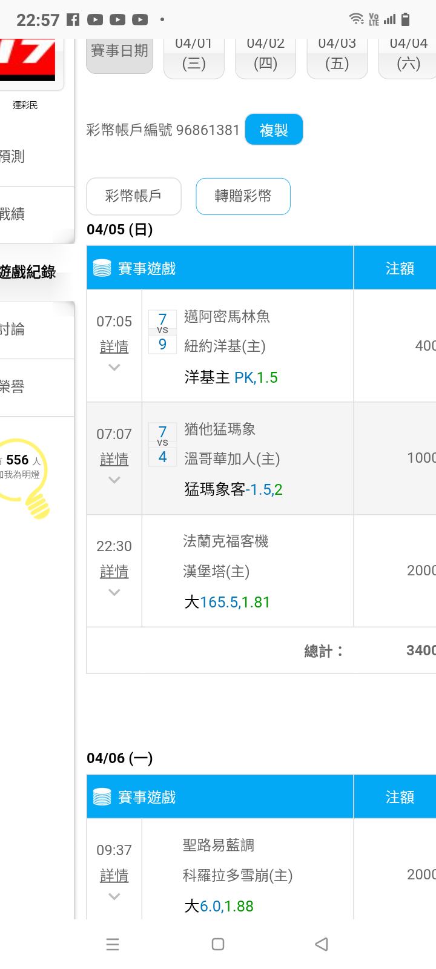Copy the account number with 複製 button

(274, 130)
